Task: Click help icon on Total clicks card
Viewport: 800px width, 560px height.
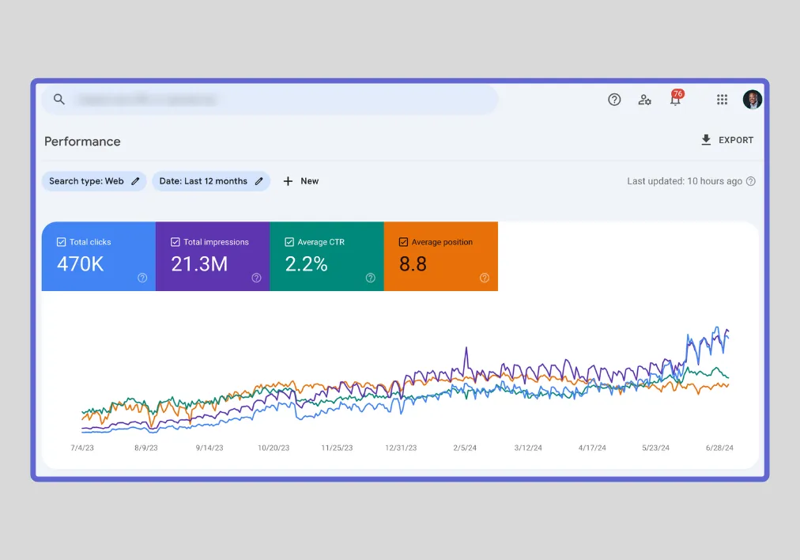Action: (x=142, y=278)
